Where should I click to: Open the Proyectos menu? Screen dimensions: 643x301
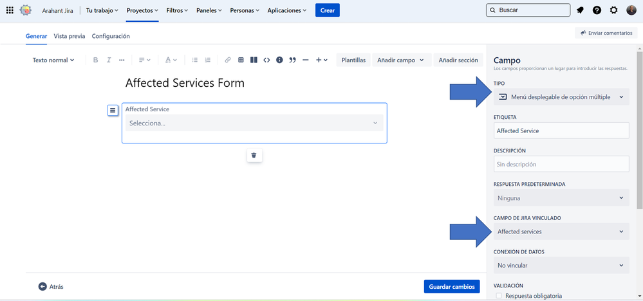142,10
